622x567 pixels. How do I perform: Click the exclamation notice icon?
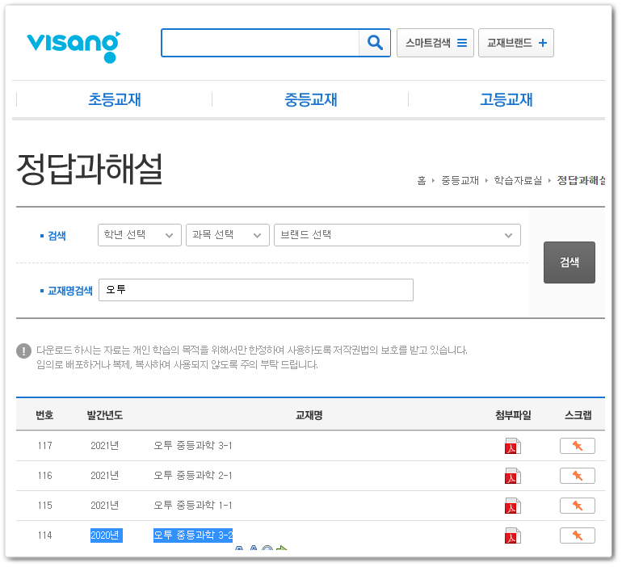pyautogui.click(x=23, y=351)
